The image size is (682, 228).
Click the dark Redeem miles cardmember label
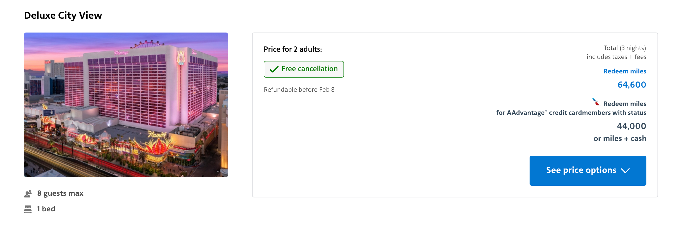pos(624,104)
